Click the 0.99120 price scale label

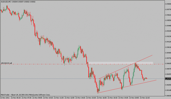(168, 42)
